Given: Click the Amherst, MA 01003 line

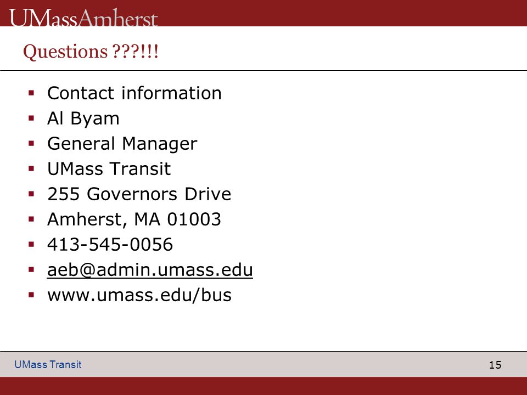Looking at the screenshot, I should pyautogui.click(x=134, y=219).
